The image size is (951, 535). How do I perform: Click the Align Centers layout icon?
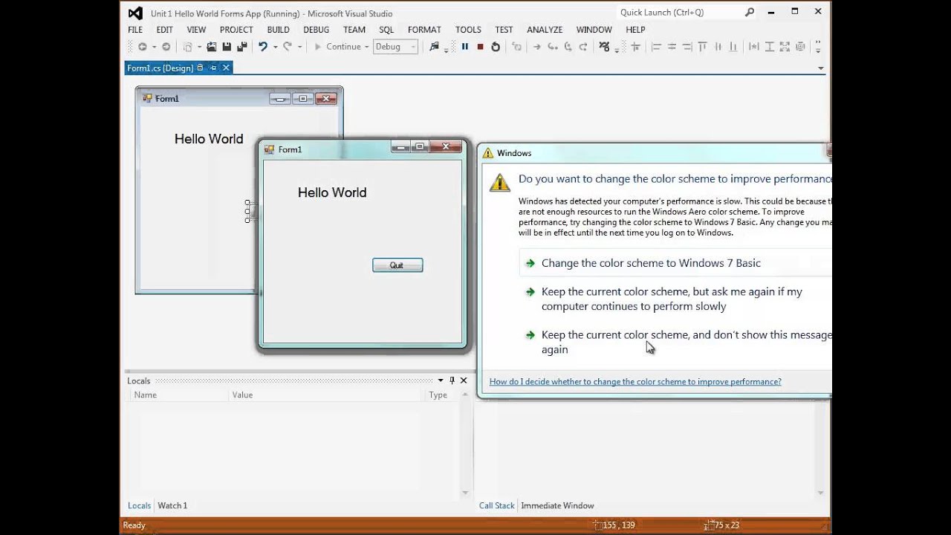(x=672, y=47)
